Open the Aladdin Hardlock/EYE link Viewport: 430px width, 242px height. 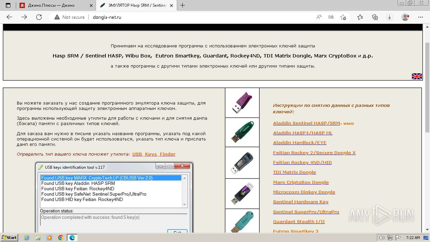click(300, 143)
